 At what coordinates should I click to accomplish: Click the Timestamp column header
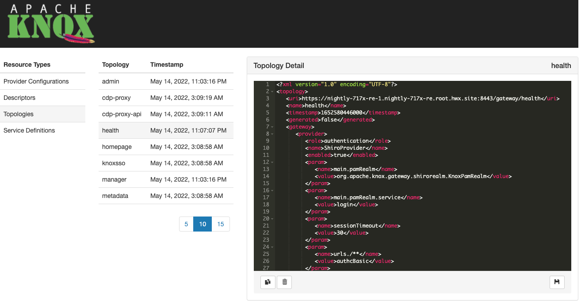167,65
